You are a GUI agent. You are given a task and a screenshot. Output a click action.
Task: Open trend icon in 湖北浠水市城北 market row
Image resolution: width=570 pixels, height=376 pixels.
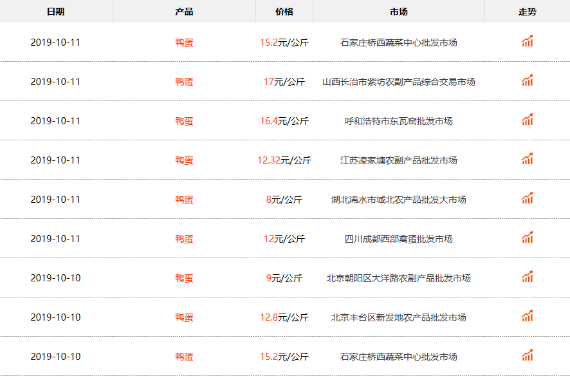point(527,198)
